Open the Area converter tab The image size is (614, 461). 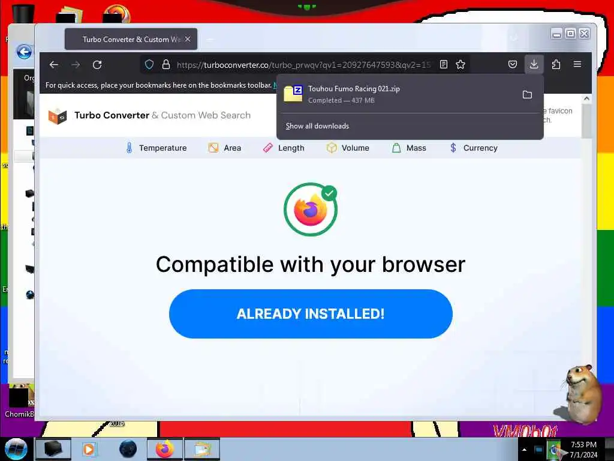click(x=224, y=148)
